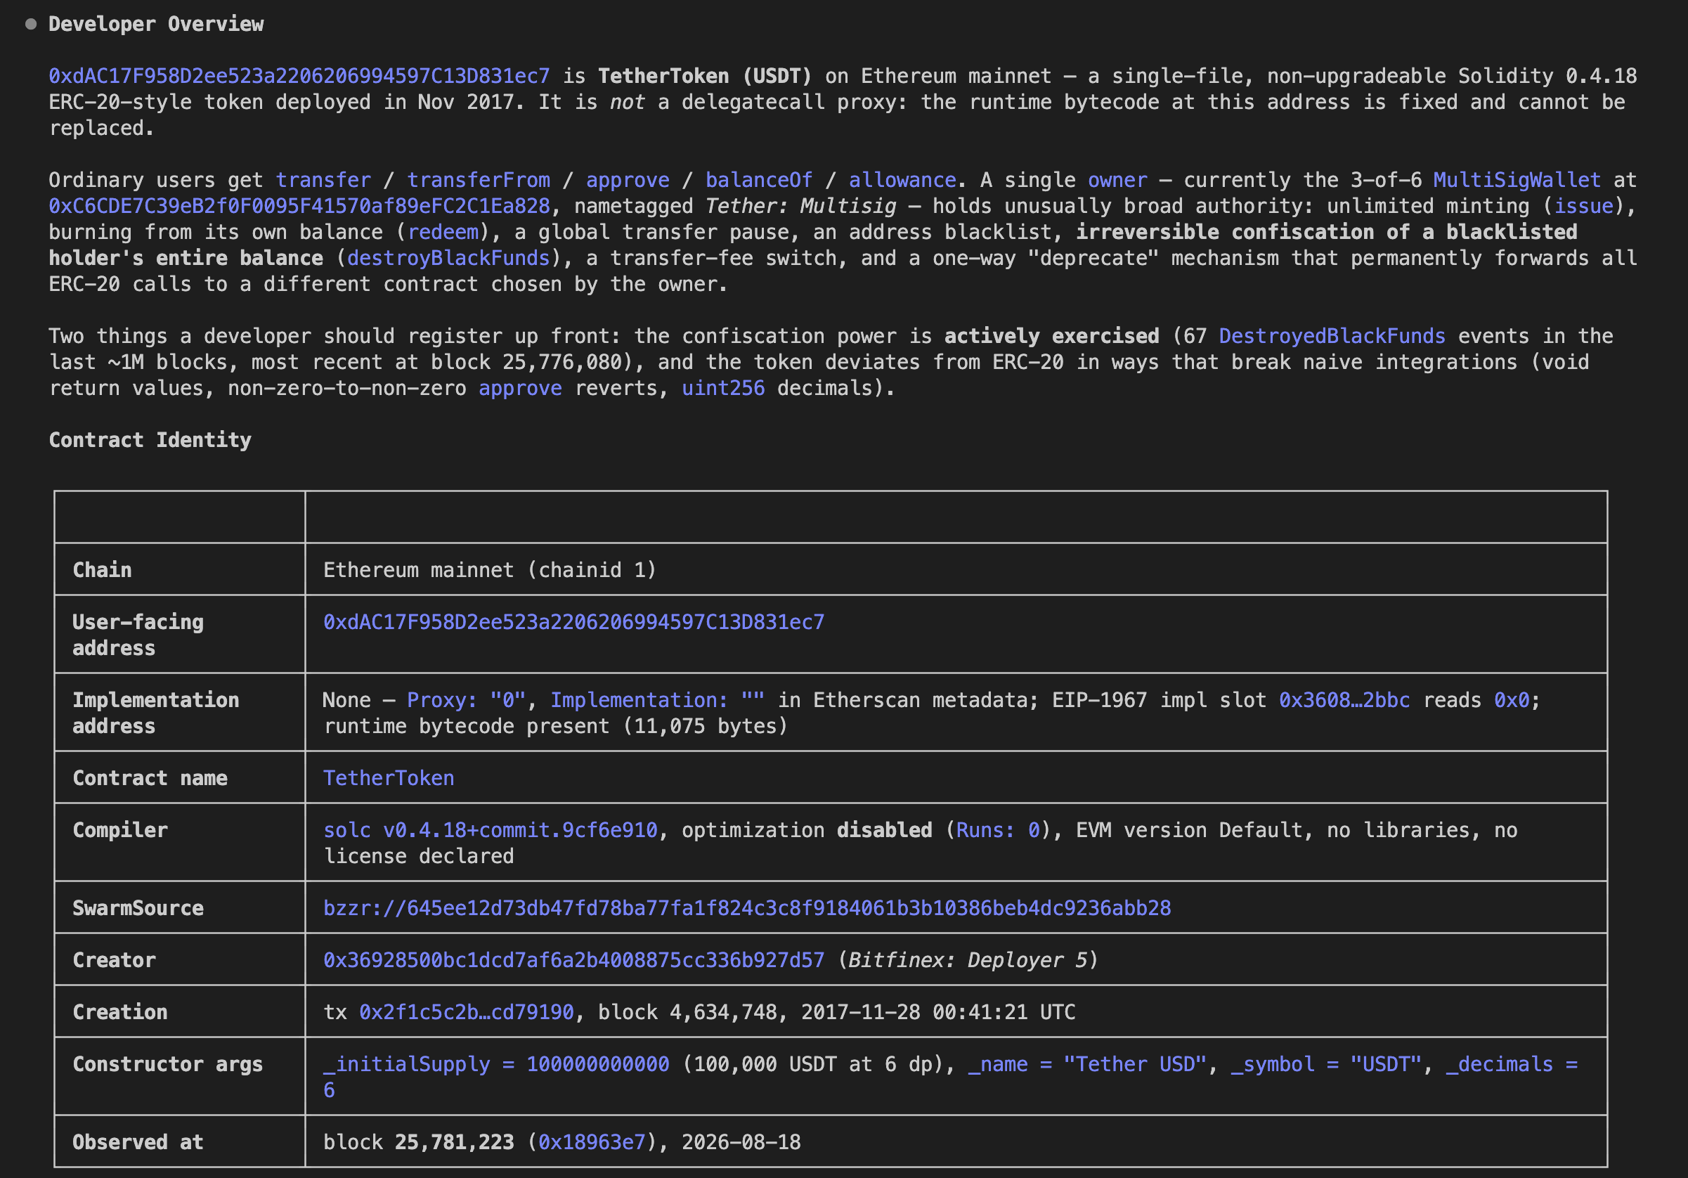Click the TetherToken link in the table
Screen dimensions: 1688x1178
(x=389, y=778)
